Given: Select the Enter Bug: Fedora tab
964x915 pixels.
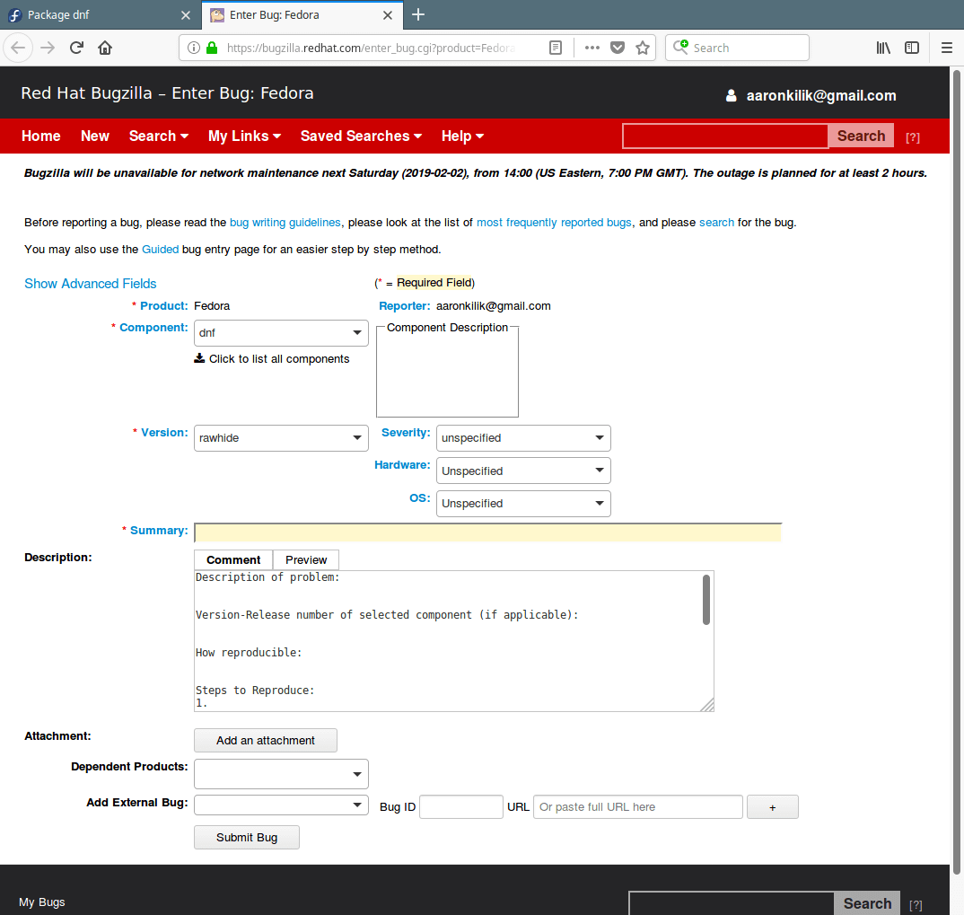Looking at the screenshot, I should click(302, 14).
